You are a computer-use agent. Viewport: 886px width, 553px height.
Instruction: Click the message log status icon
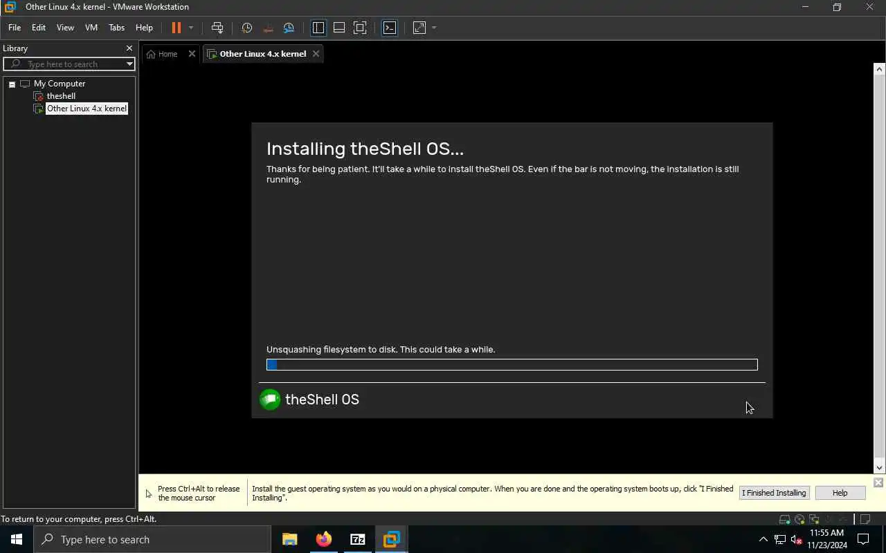pos(865,519)
